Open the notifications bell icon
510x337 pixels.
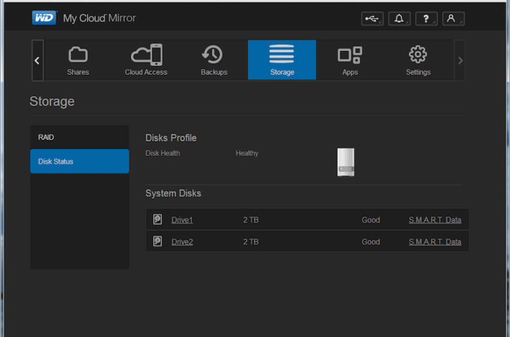click(399, 18)
